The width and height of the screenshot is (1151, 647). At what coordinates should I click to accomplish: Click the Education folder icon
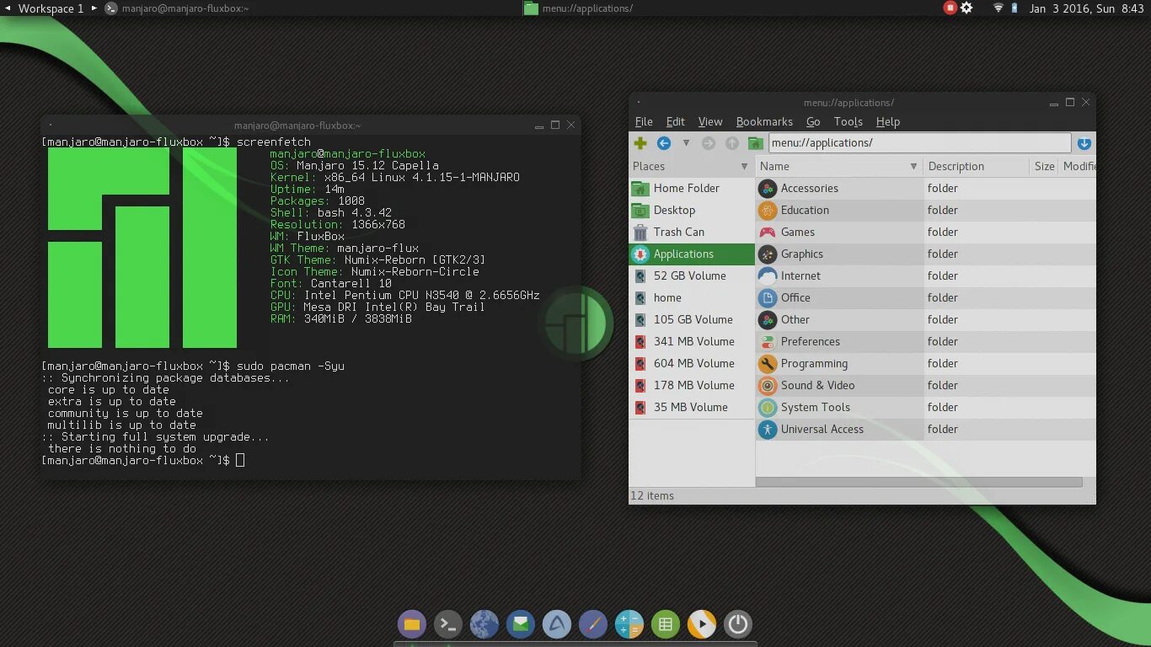(x=767, y=210)
